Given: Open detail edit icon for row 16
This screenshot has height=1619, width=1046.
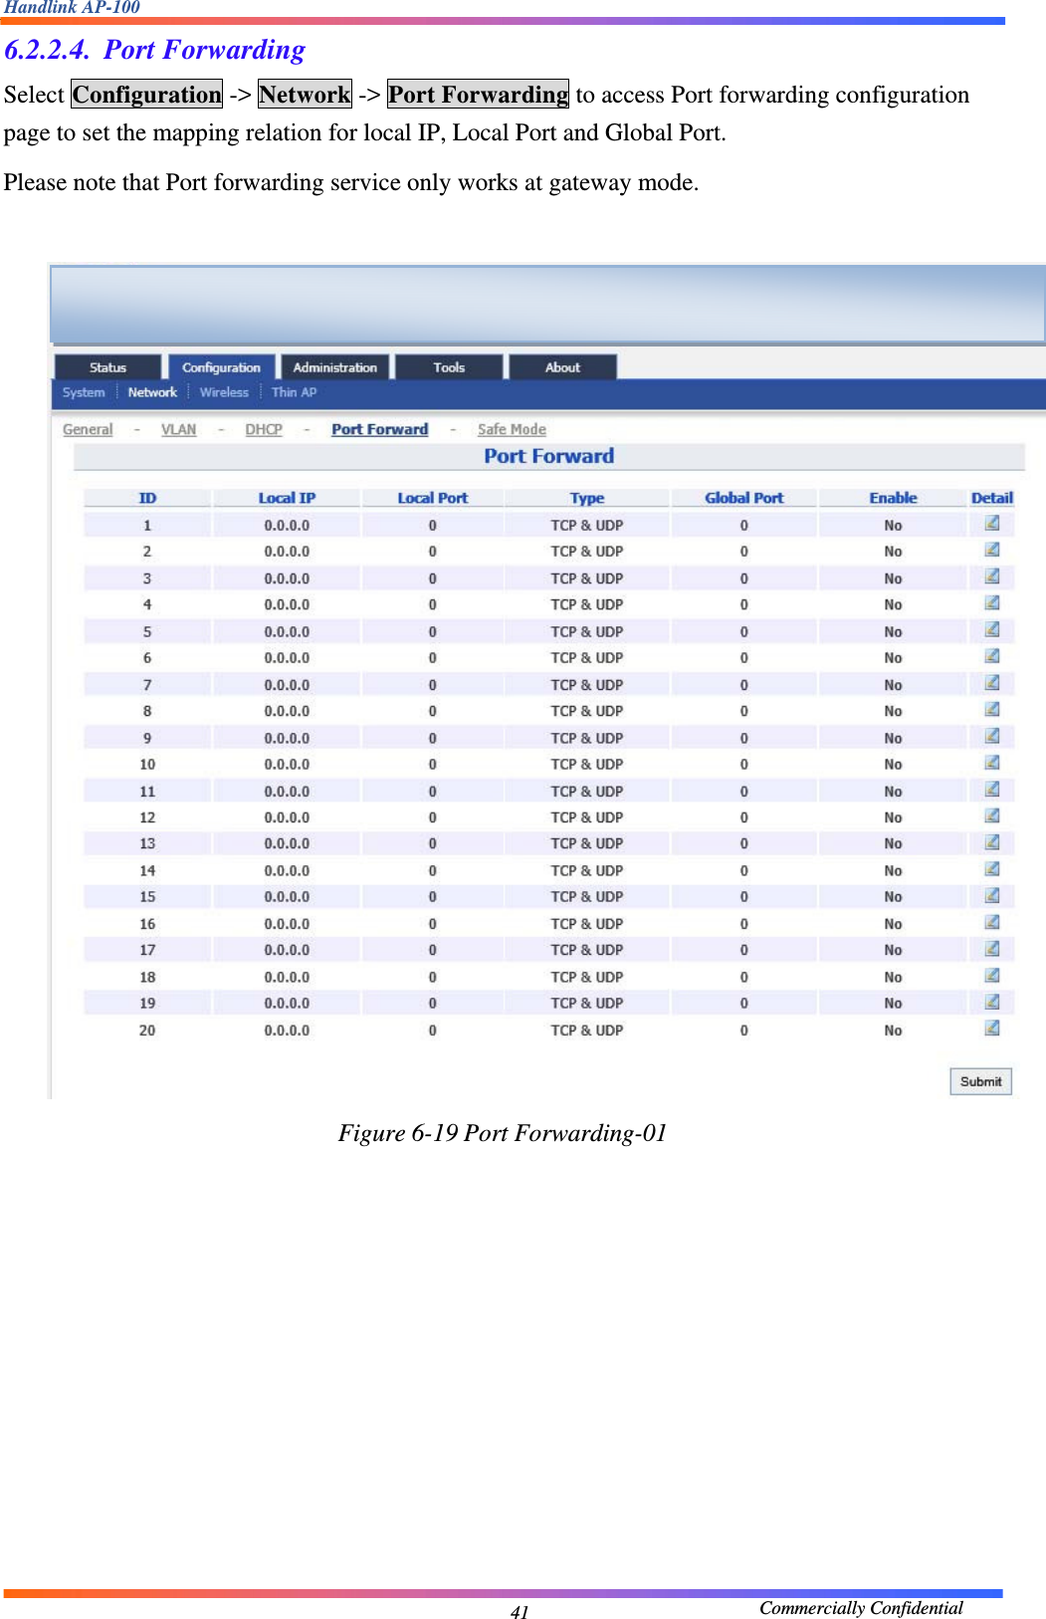Looking at the screenshot, I should 992,922.
